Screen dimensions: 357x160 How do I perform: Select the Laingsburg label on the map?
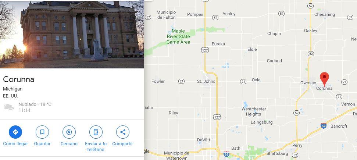pos(262,122)
